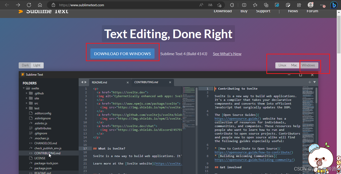Click DOWNLOAD FOR WINDOWS button
Screen dimensions: 341x174
pyautogui.click(x=122, y=54)
